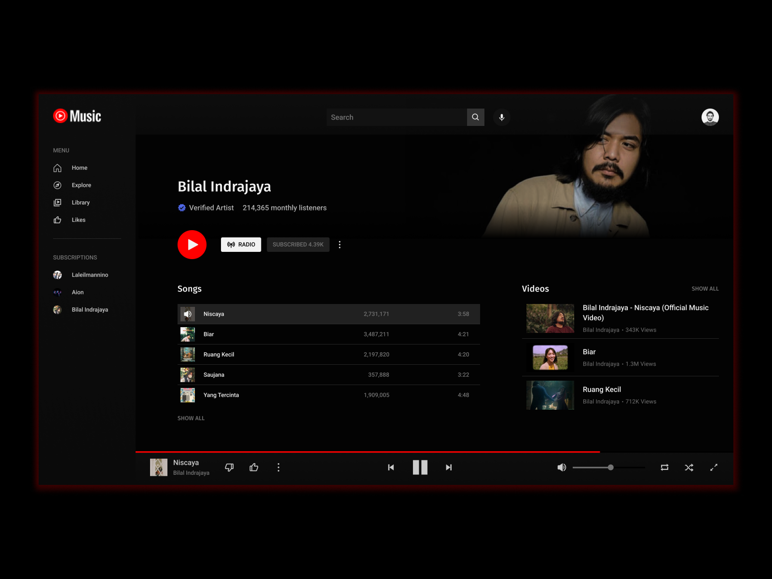Viewport: 772px width, 579px height.
Task: Click the magnifier search button
Action: (x=475, y=117)
